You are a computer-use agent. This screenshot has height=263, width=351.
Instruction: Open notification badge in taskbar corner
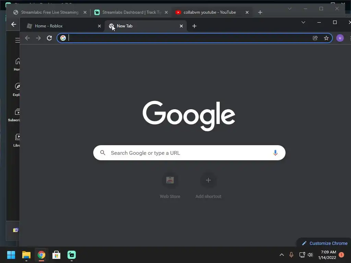pyautogui.click(x=341, y=255)
